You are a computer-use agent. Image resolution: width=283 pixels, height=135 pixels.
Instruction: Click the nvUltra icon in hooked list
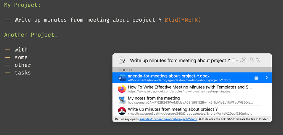(x=122, y=111)
